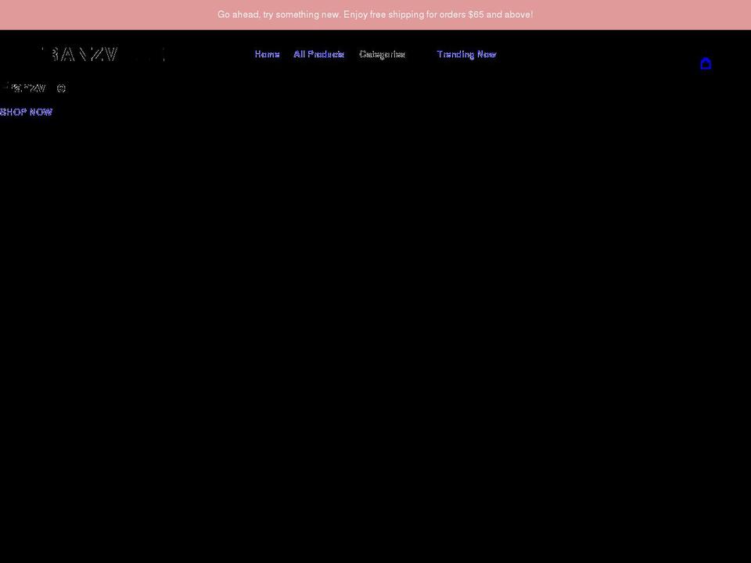Click the store logo to return home
751x563 pixels.
pos(102,54)
